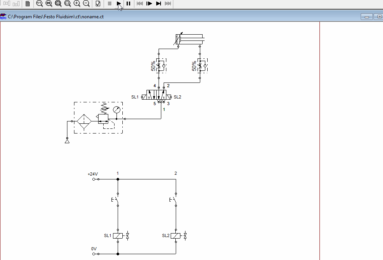Toggle the switch in branch 1

(x=118, y=199)
